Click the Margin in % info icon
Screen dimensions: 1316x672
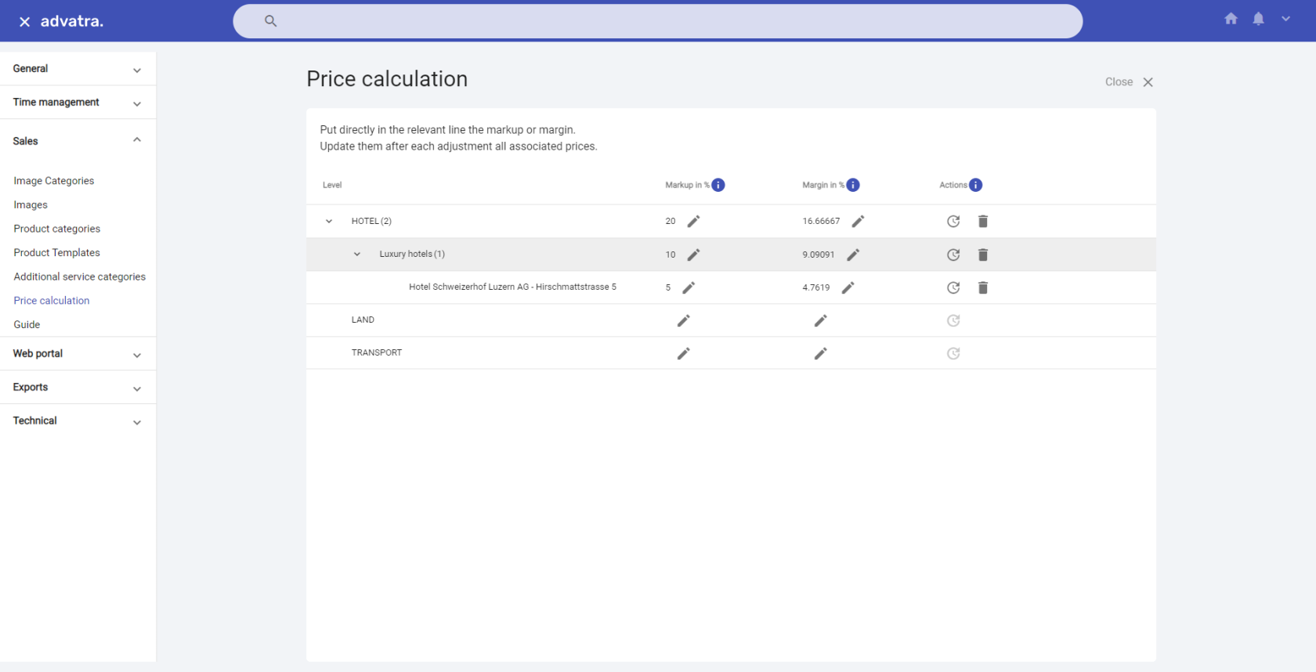pos(853,185)
